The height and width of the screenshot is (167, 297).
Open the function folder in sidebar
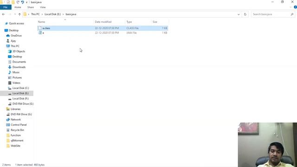tap(16, 135)
